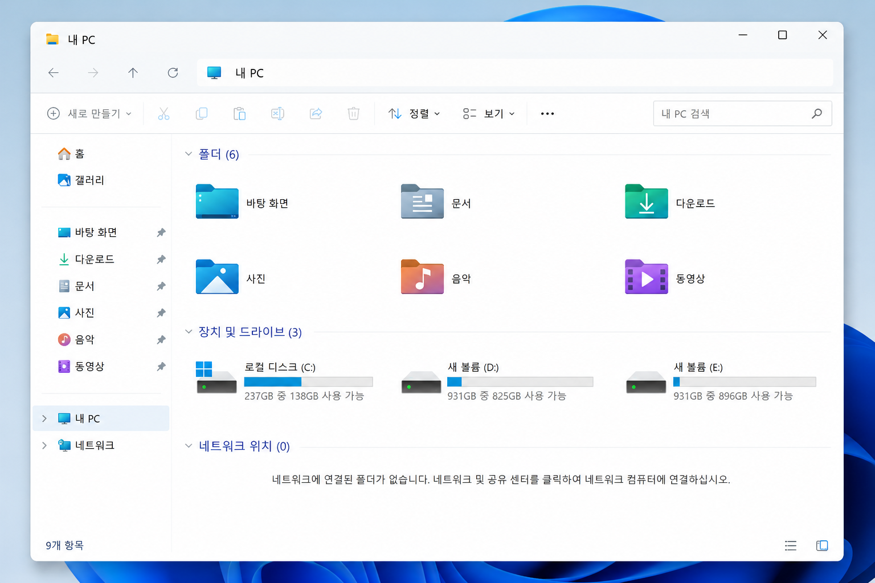Open the three-dot more options menu
The width and height of the screenshot is (875, 583).
click(547, 114)
